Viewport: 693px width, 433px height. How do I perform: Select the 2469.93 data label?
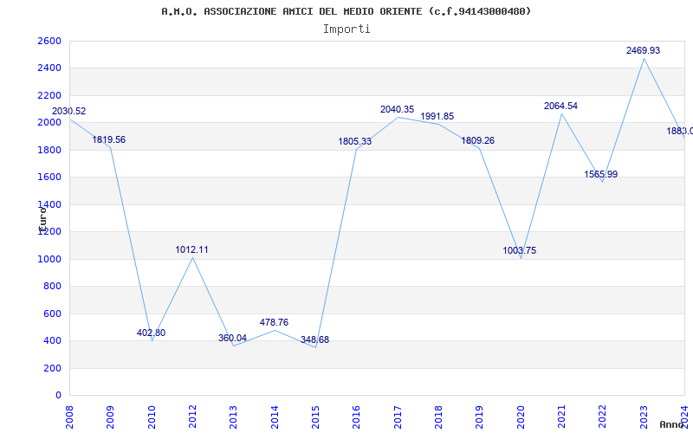coord(643,51)
